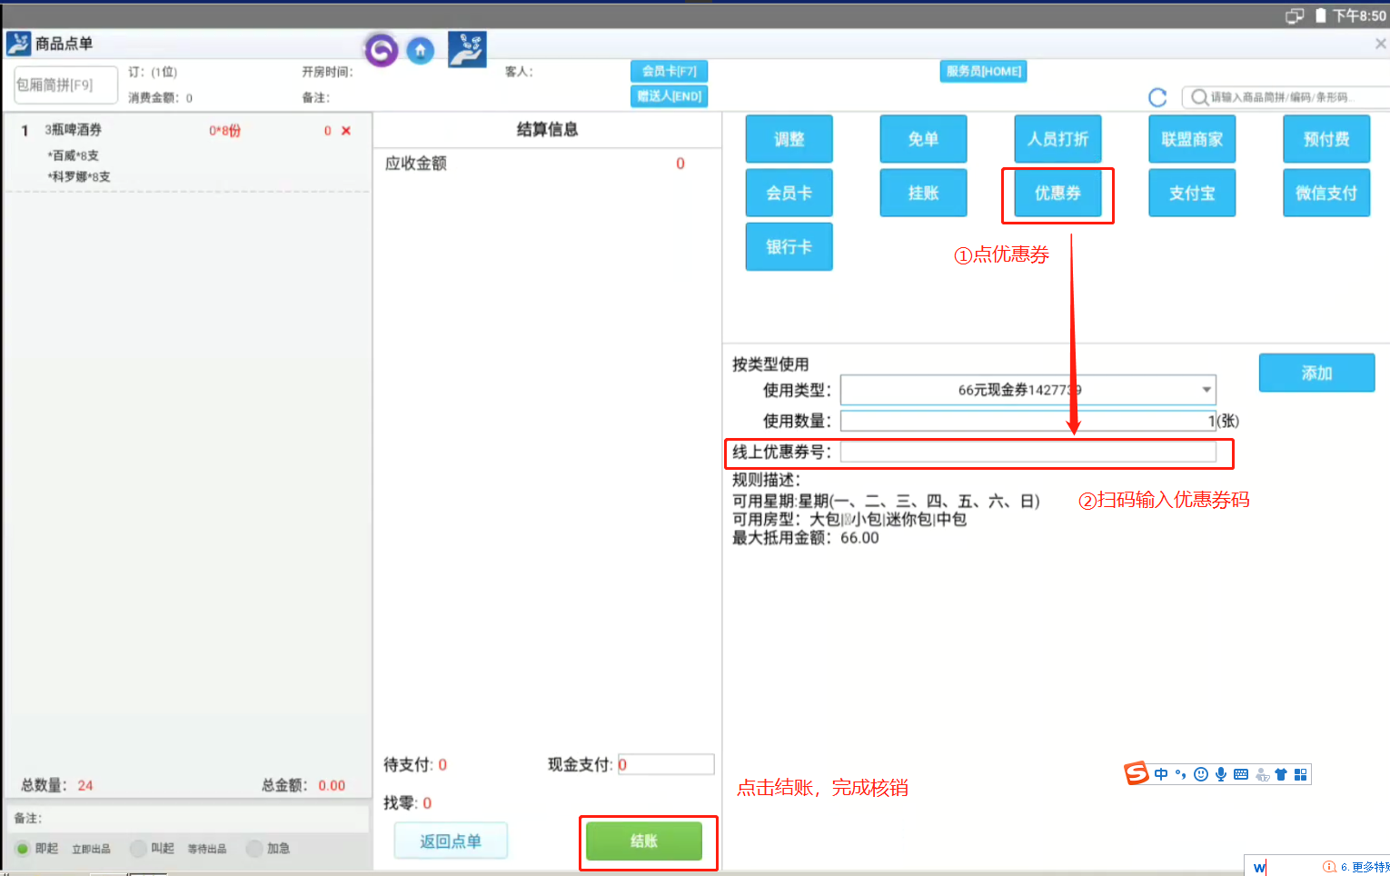Choose 银行卡 payment button
This screenshot has height=876, width=1390.
coord(789,246)
